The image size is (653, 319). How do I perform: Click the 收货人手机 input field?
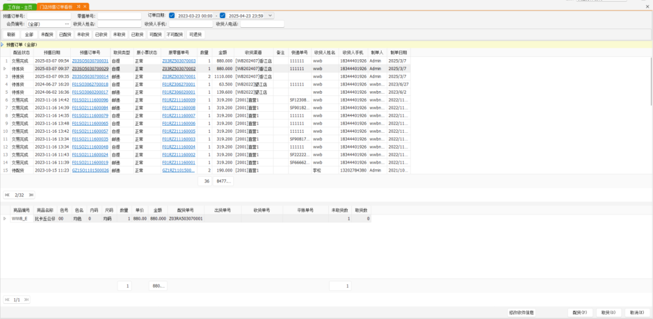pos(190,24)
